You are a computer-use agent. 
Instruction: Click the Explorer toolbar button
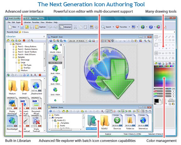click(x=40, y=27)
